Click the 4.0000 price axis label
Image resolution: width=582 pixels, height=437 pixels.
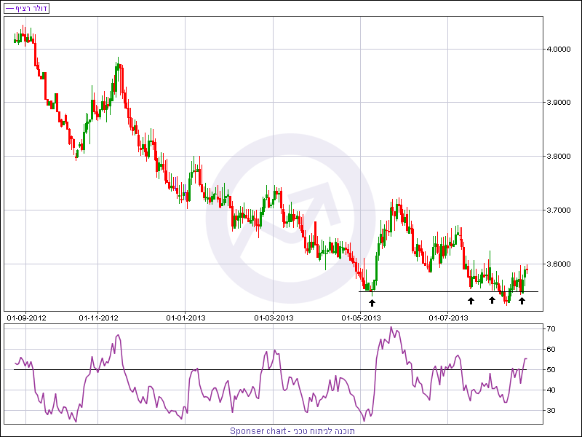tap(560, 49)
